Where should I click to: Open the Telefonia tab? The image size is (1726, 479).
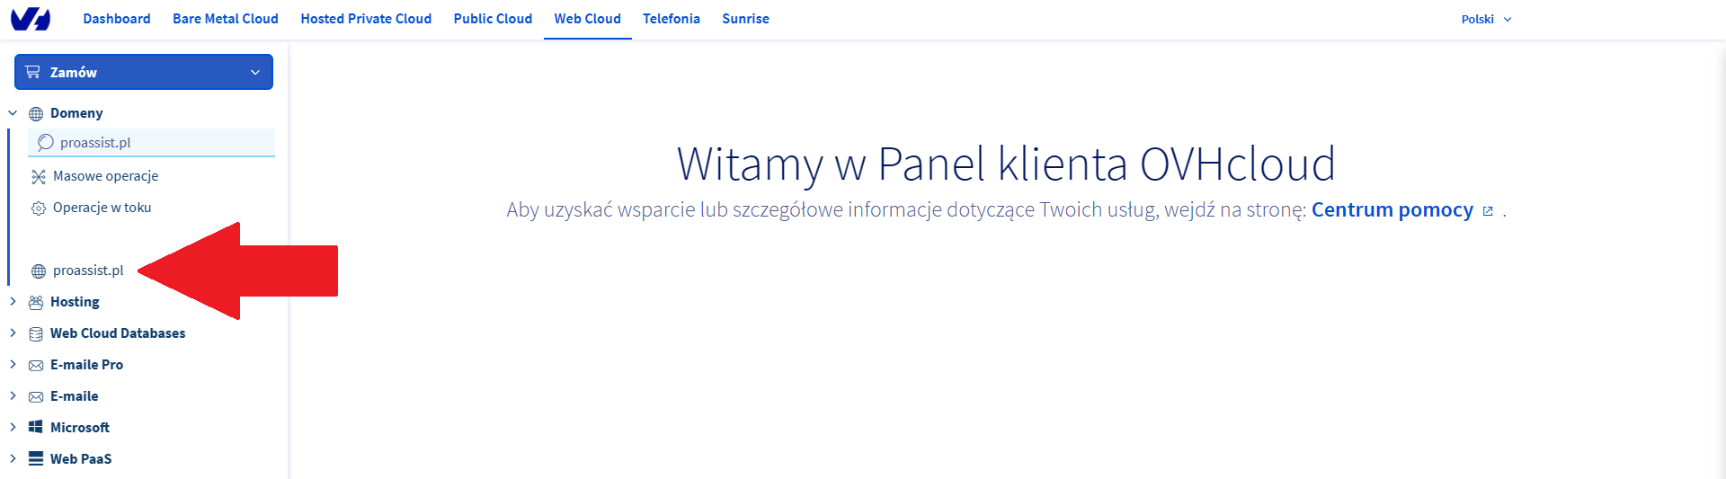672,19
